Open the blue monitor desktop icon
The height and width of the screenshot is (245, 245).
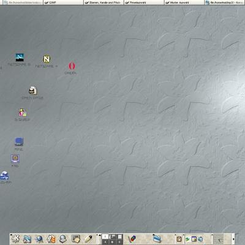pyautogui.click(x=19, y=141)
